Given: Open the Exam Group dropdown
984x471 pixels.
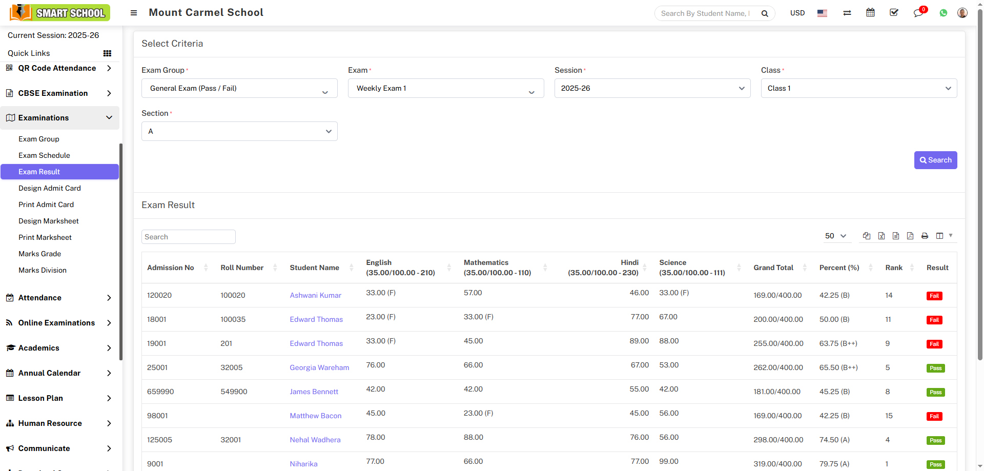Looking at the screenshot, I should 239,88.
